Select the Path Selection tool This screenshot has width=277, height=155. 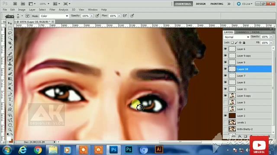pos(10,104)
